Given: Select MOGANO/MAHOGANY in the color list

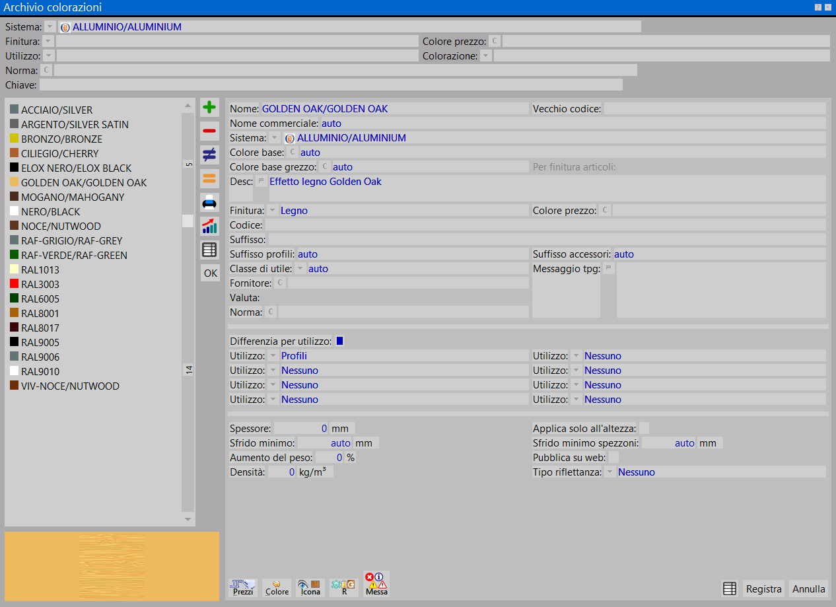Looking at the screenshot, I should pos(73,197).
